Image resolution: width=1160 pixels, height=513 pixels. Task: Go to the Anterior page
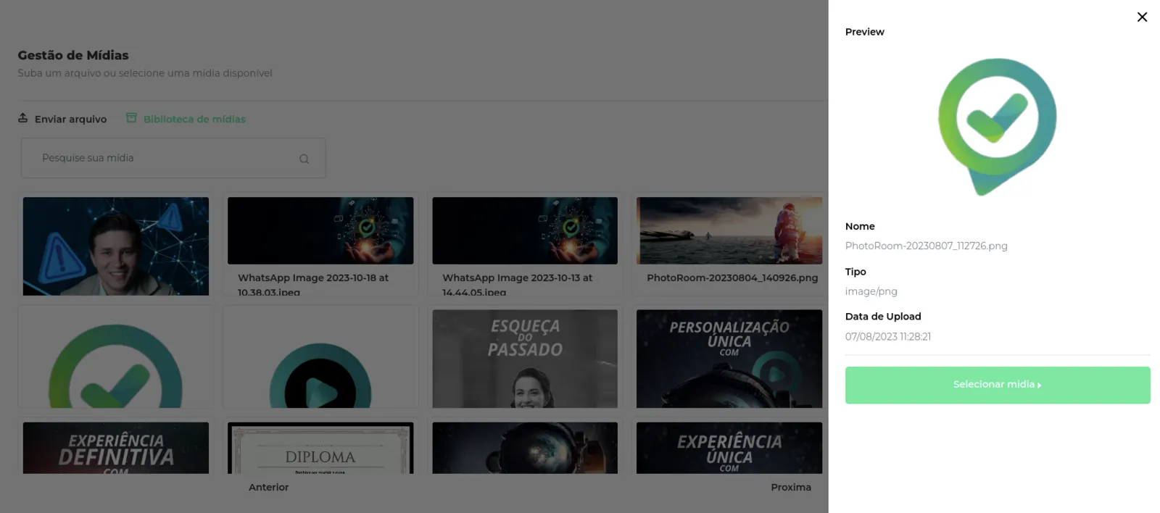(x=268, y=487)
